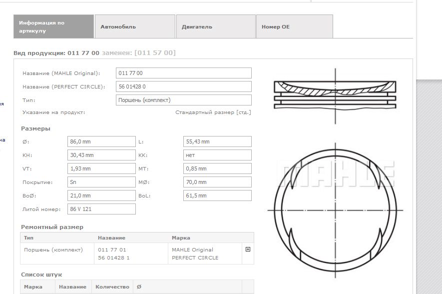Click the BoL field showing 61,5 mm
Viewport: 442px width, 294px height.
point(217,195)
